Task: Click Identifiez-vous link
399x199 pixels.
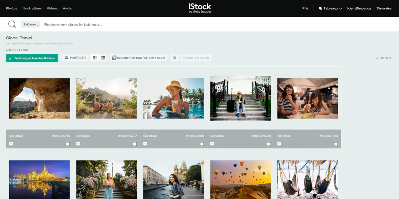Action: (359, 8)
